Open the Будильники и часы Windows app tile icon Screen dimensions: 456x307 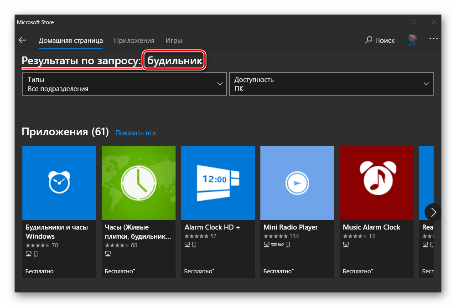pyautogui.click(x=59, y=183)
